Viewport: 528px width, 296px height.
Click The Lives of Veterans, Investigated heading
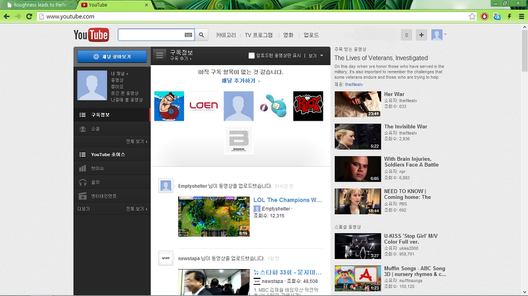pos(381,58)
